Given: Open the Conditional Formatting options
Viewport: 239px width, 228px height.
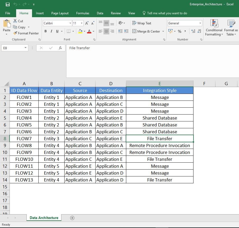Looking at the screenshot, I should 214,28.
